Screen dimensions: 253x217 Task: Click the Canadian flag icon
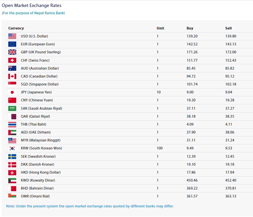12,76
